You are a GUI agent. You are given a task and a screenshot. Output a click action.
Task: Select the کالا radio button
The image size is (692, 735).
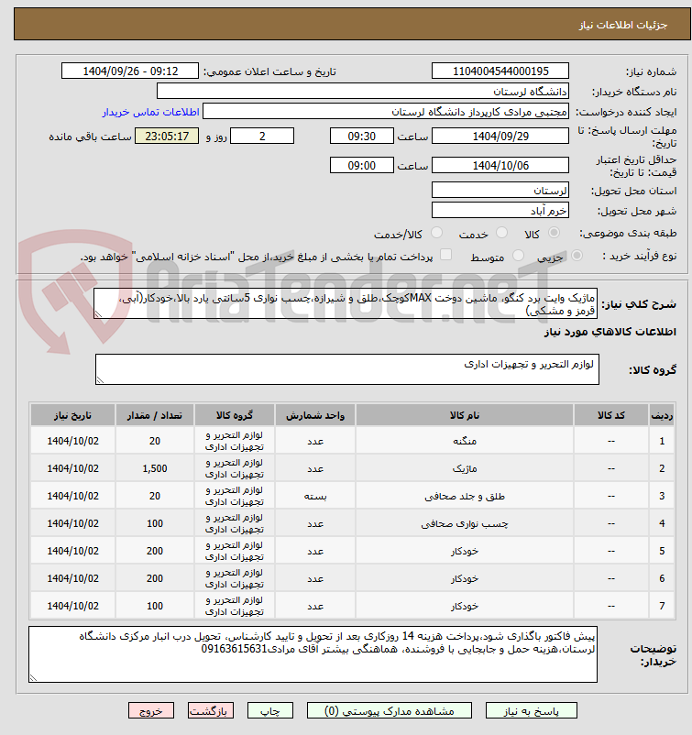click(554, 233)
